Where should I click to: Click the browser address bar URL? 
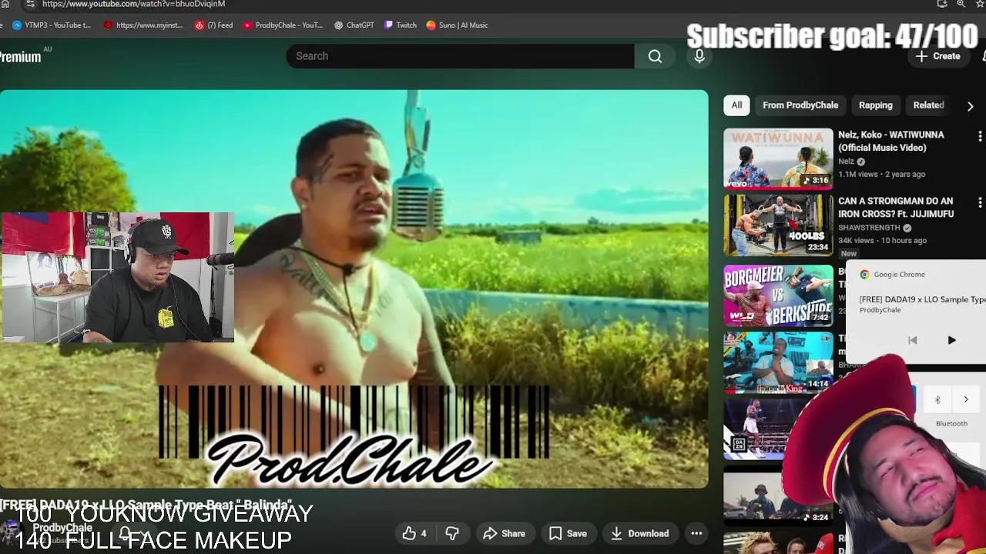click(133, 4)
